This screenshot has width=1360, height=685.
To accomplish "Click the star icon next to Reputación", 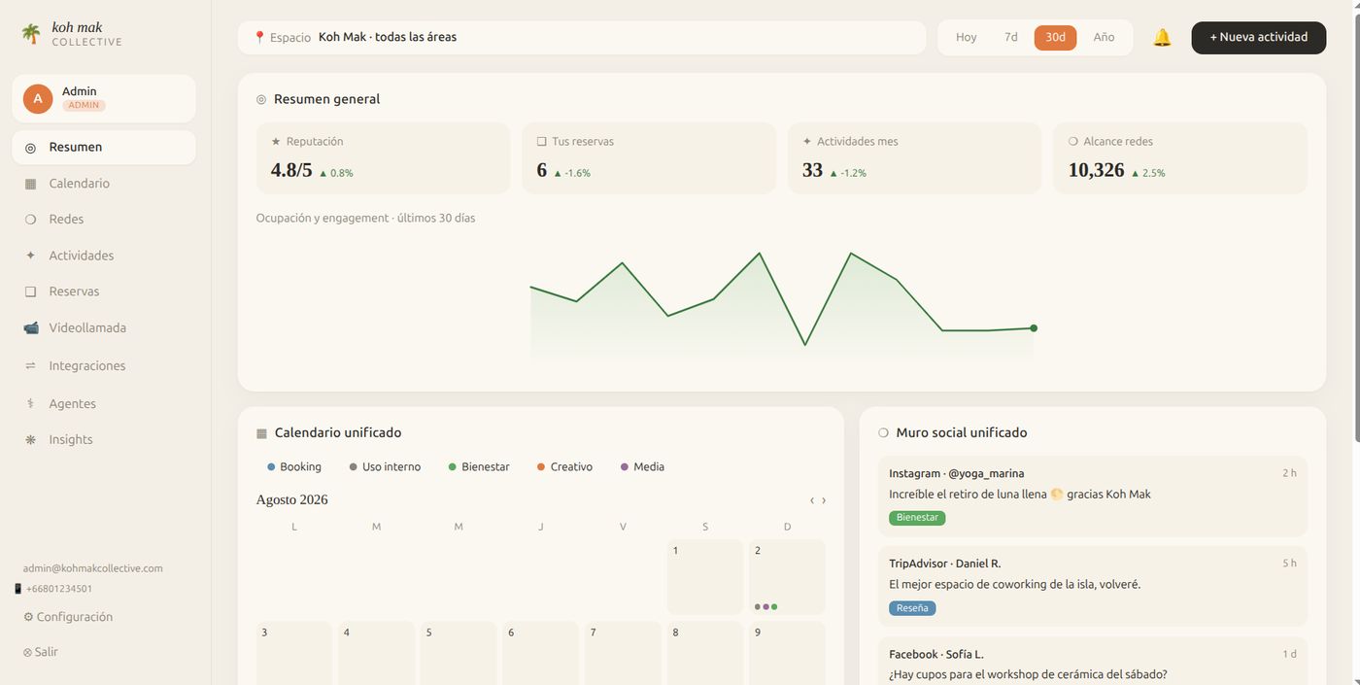I will click(276, 142).
